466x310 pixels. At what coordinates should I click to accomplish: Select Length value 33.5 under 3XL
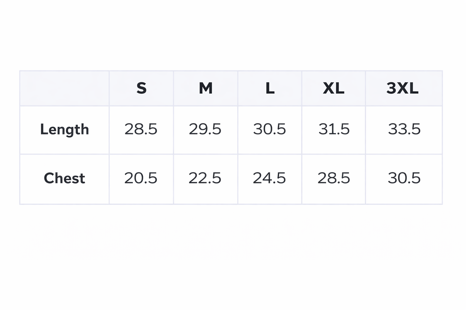pyautogui.click(x=404, y=129)
